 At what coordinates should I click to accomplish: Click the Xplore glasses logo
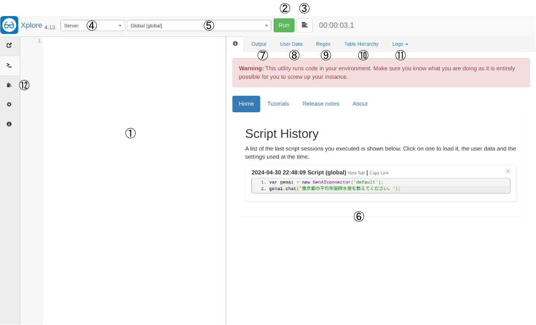click(9, 25)
